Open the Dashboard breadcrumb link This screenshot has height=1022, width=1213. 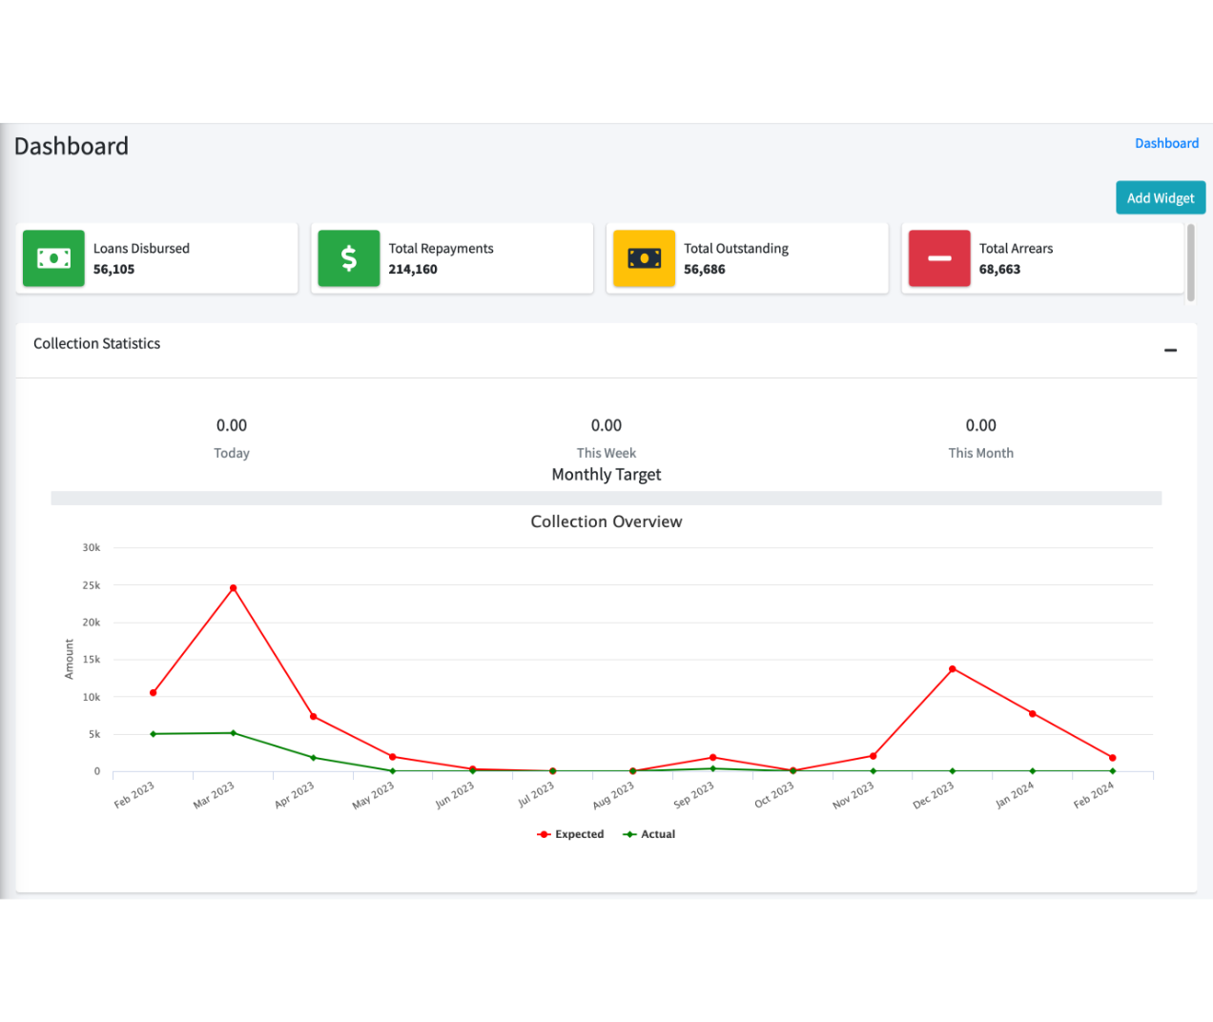coord(1166,143)
